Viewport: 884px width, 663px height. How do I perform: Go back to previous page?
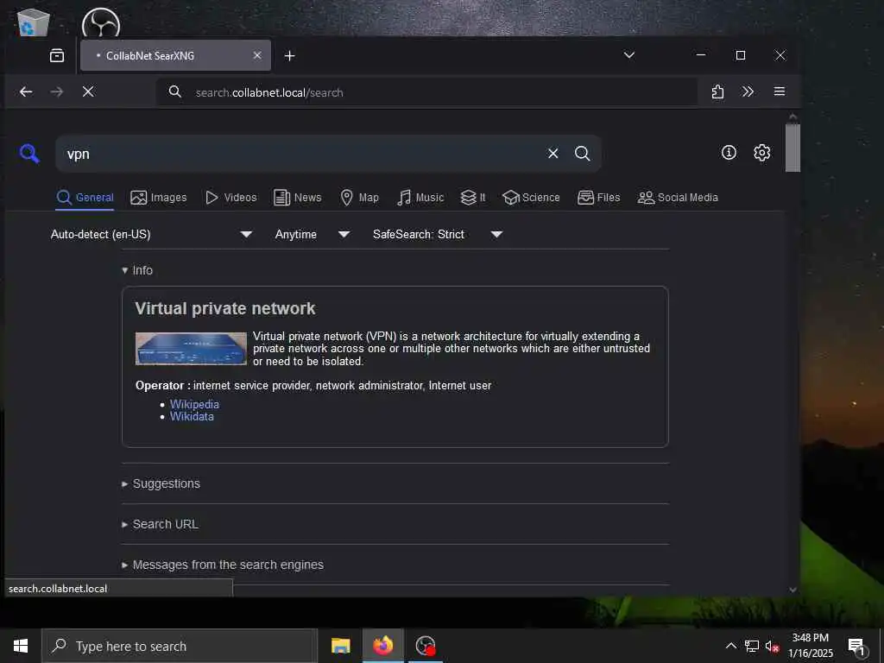click(26, 92)
